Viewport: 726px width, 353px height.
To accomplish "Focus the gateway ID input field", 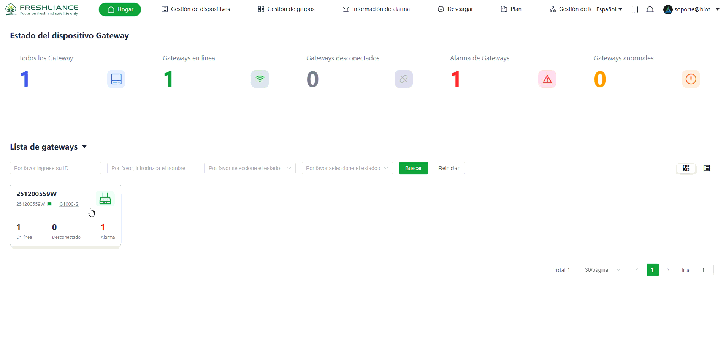I will [55, 168].
